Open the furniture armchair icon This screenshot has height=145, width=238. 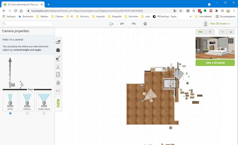point(58,50)
